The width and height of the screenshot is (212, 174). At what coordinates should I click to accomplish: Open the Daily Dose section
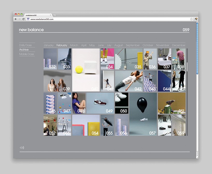tap(25, 45)
